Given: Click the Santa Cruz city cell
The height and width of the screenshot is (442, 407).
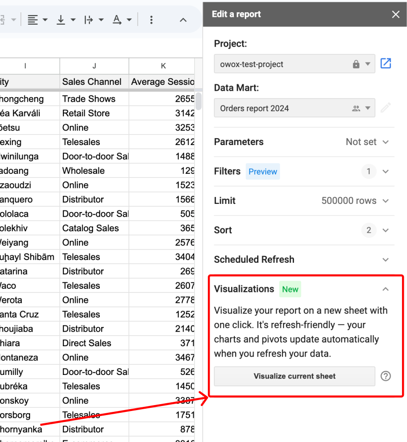Looking at the screenshot, I should (x=30, y=315).
